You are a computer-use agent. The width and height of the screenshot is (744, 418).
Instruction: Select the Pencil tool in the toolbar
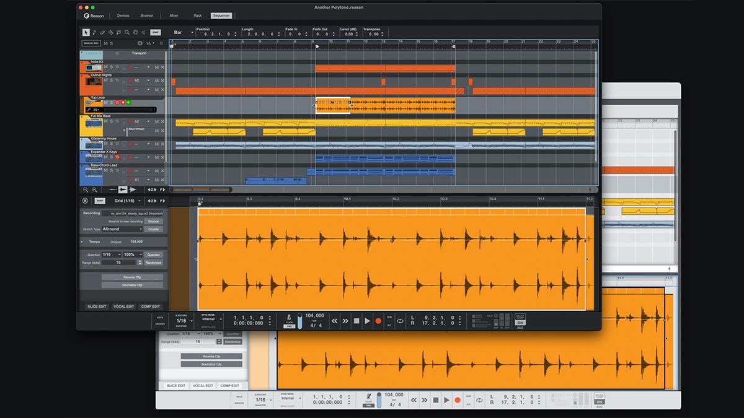coord(94,32)
